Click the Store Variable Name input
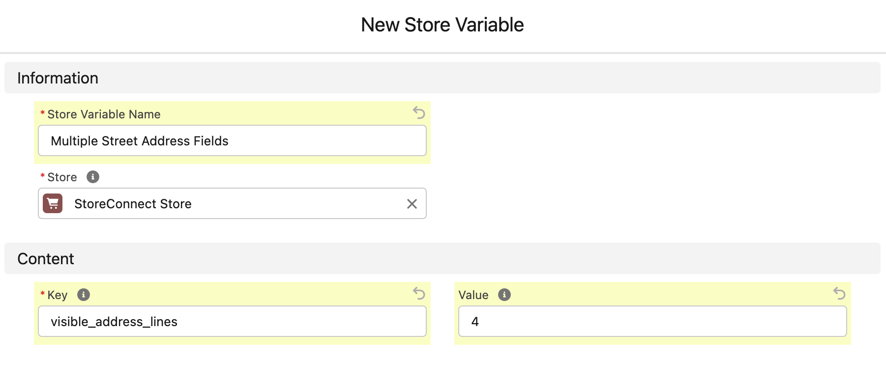 232,140
